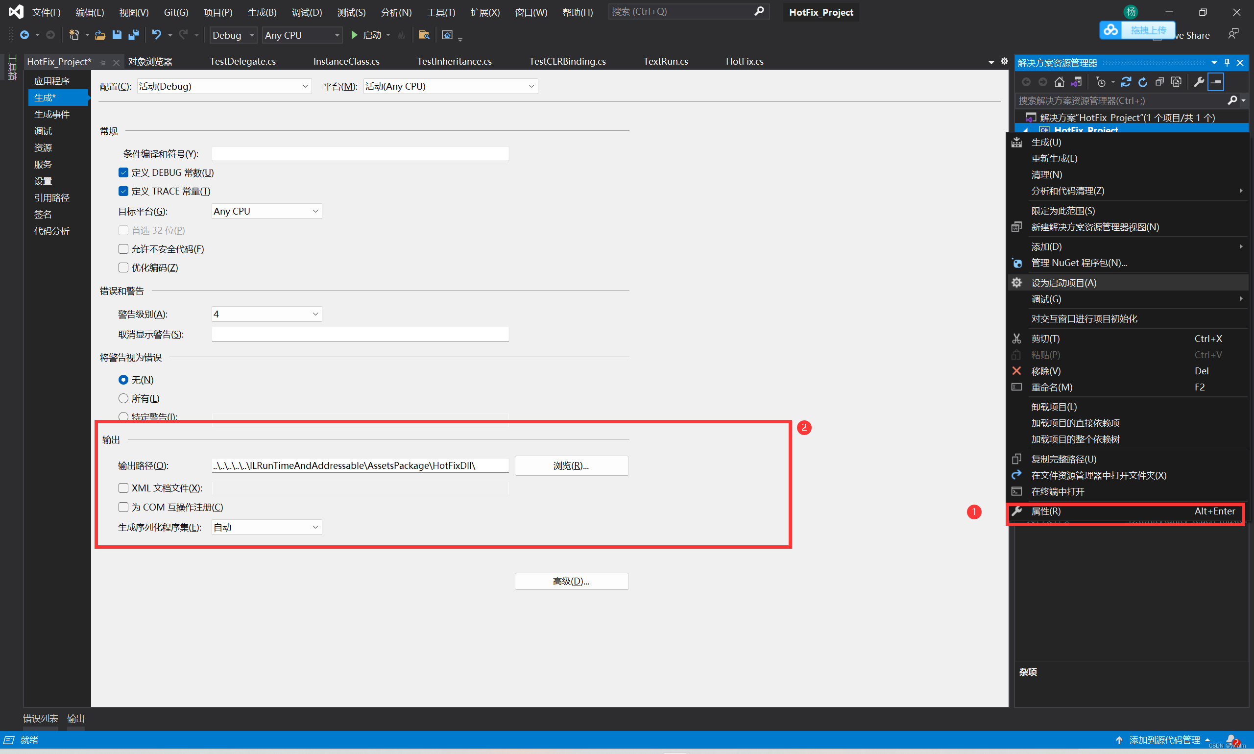Open the Debug configuration toolbar dropdown
The width and height of the screenshot is (1254, 754).
click(x=233, y=35)
